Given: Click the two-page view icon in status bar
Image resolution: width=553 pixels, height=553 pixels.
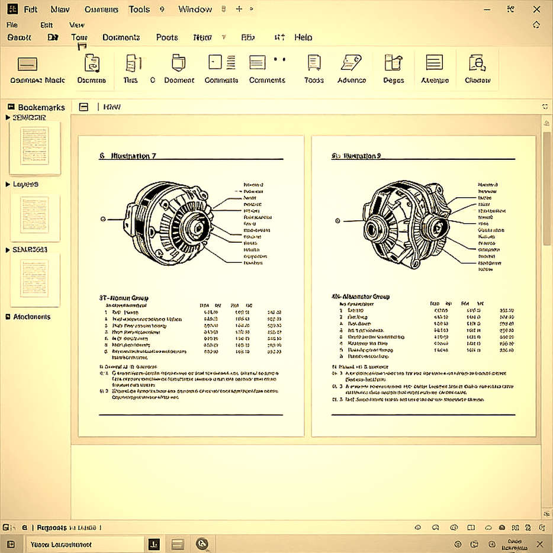Looking at the screenshot, I should (x=471, y=528).
